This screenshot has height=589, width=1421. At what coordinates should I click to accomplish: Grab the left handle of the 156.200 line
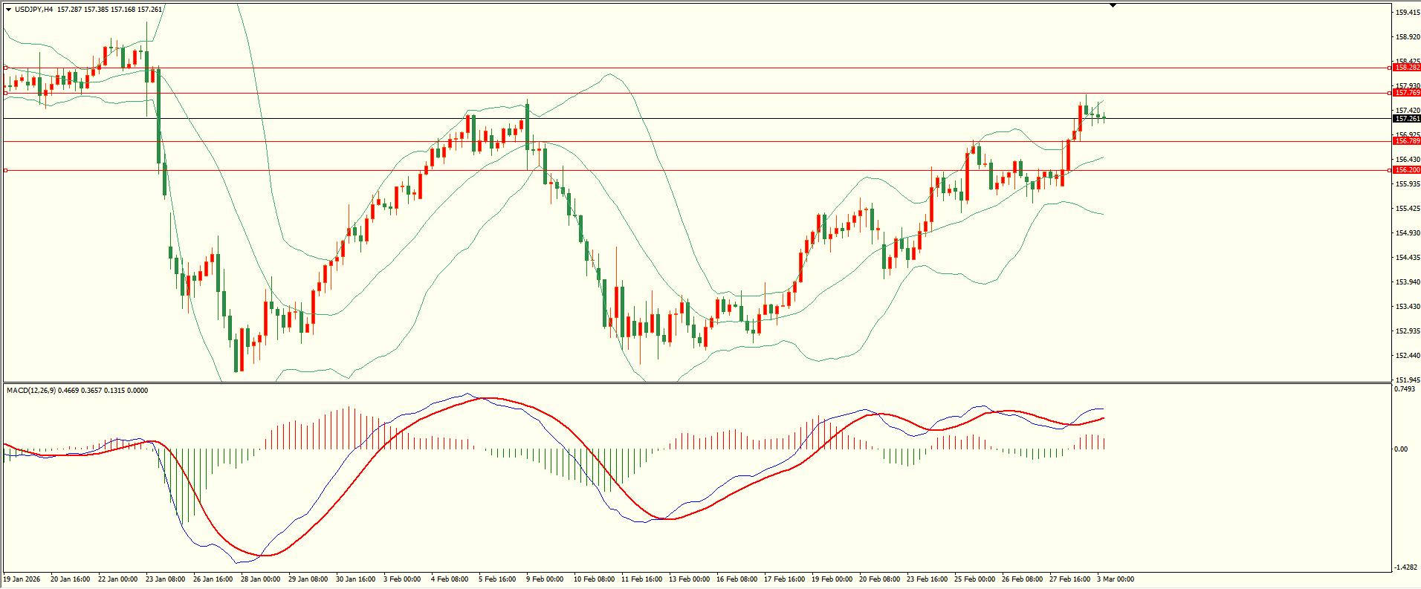click(x=6, y=170)
